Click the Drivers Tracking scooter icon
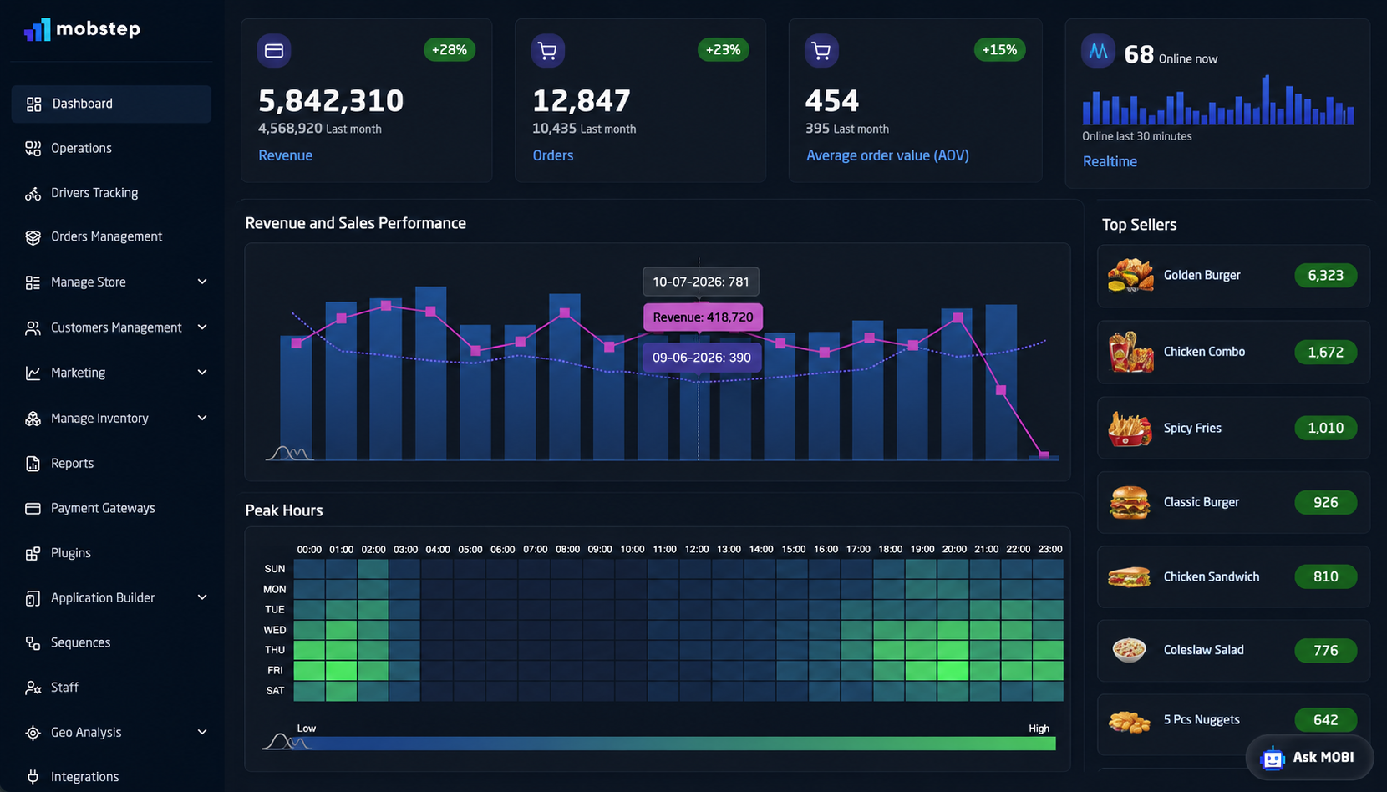Image resolution: width=1387 pixels, height=792 pixels. [x=33, y=193]
